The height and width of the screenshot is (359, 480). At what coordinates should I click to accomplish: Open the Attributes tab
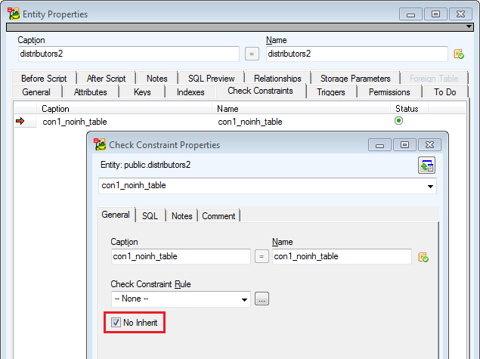pyautogui.click(x=90, y=91)
